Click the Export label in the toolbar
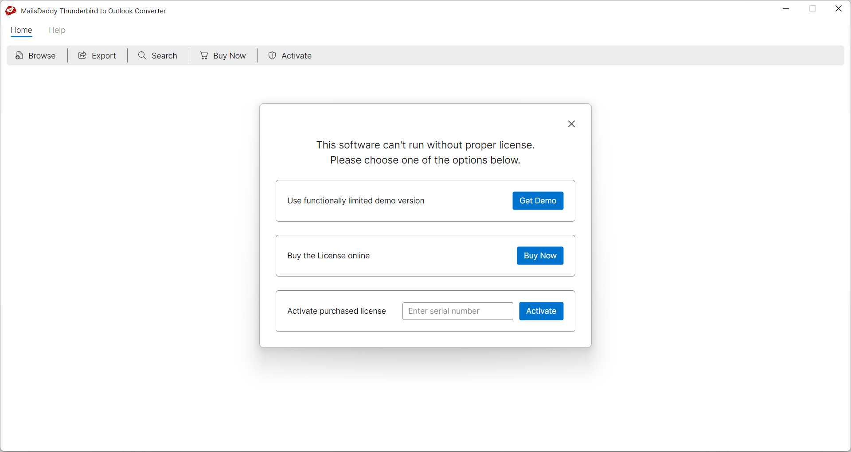 tap(104, 56)
